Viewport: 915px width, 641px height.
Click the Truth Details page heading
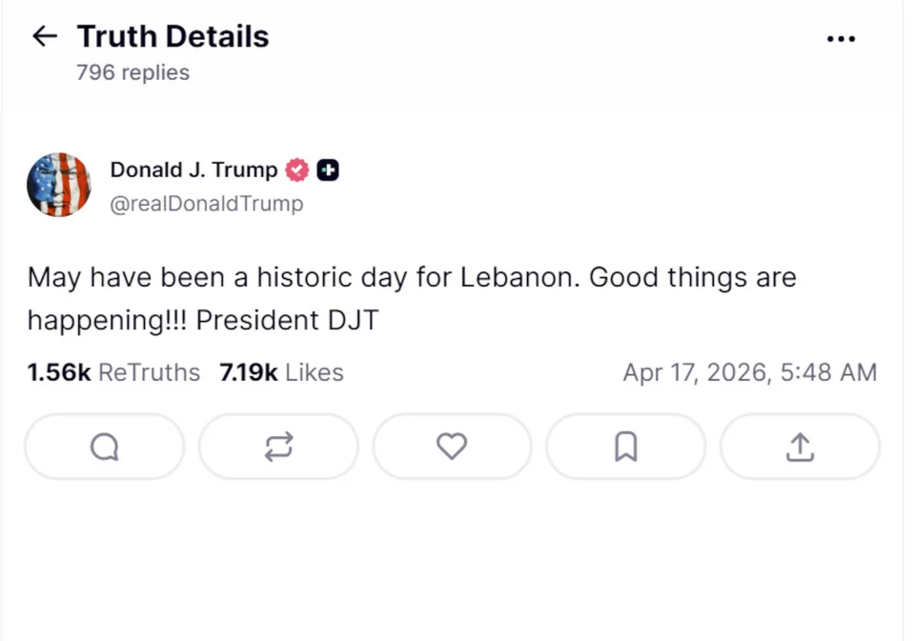173,37
